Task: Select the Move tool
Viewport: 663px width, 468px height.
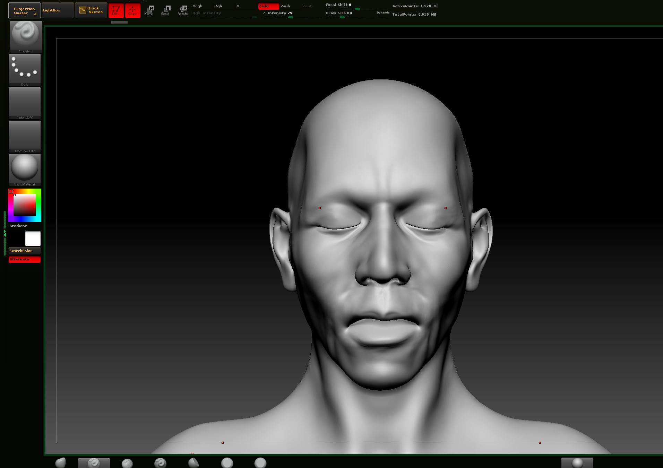Action: point(149,10)
